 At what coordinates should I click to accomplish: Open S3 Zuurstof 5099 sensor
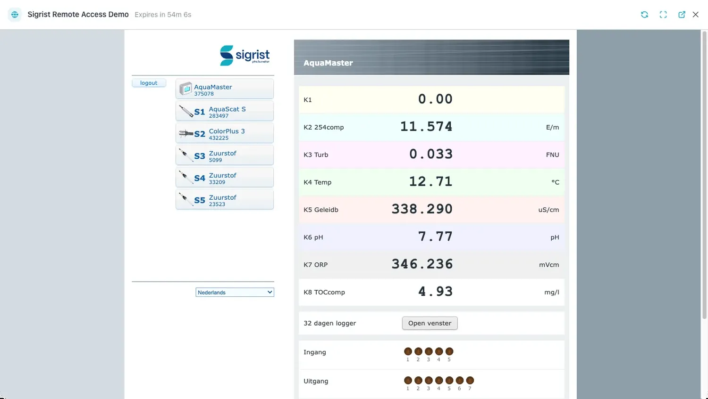coord(225,155)
